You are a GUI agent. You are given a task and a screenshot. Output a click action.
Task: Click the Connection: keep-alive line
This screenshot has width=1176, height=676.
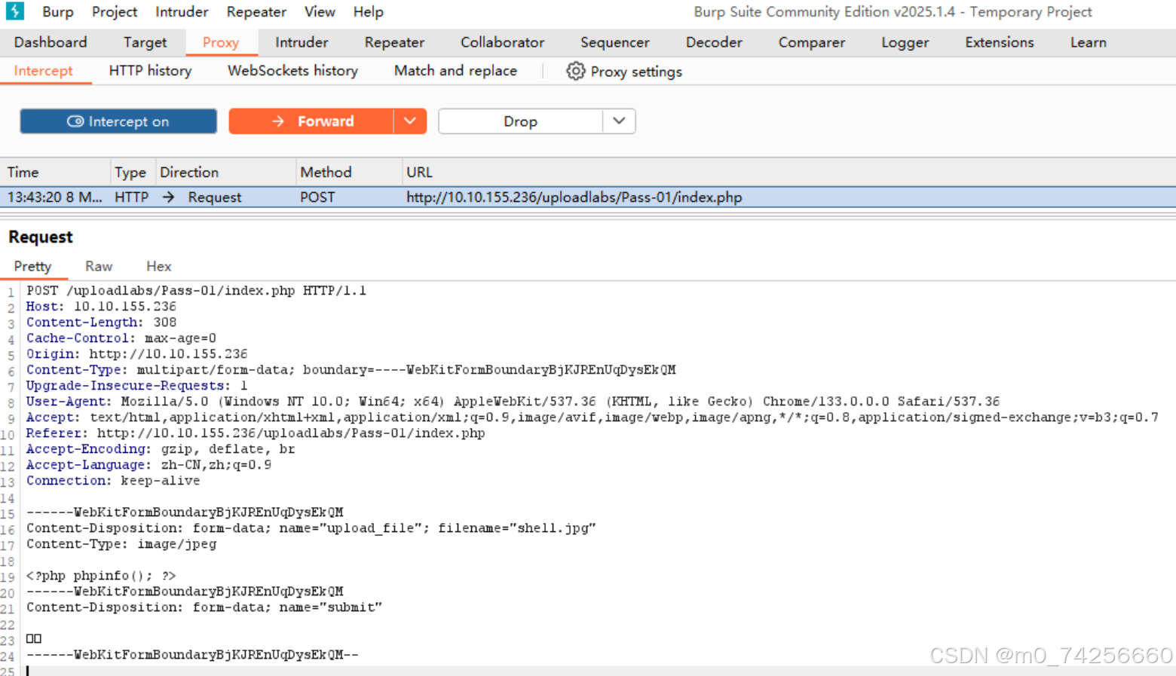113,480
